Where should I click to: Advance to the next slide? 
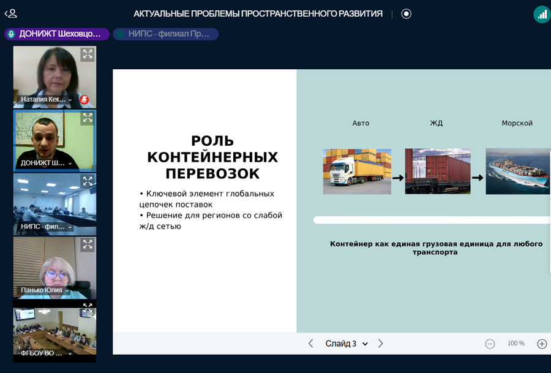point(381,344)
